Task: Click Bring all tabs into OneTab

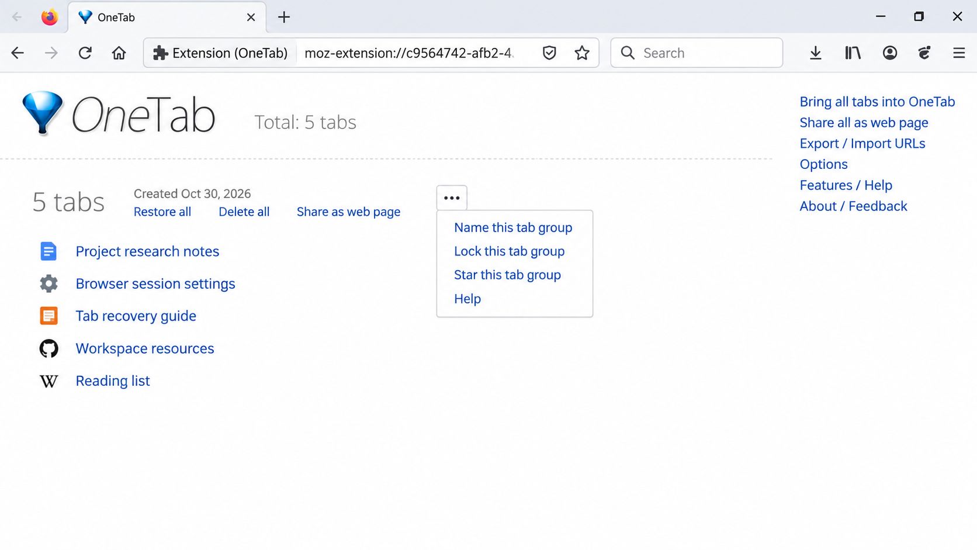Action: click(x=877, y=102)
